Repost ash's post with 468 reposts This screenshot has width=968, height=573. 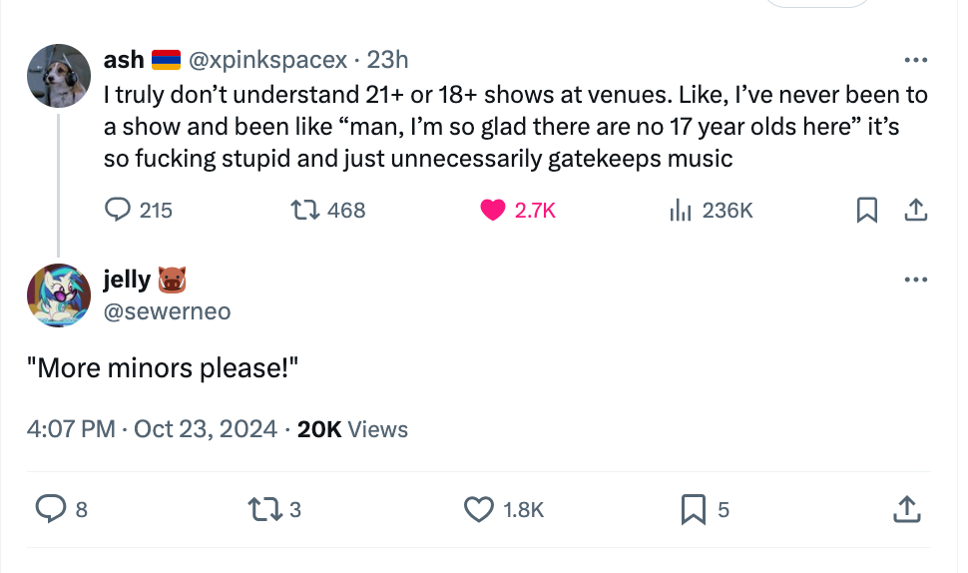point(299,210)
